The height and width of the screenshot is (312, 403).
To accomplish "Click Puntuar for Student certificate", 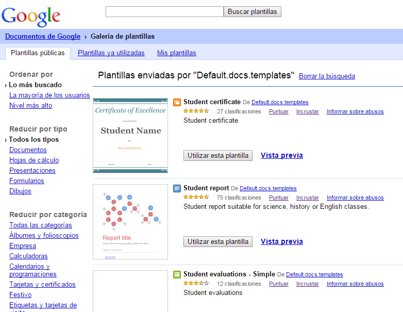I will tap(279, 111).
